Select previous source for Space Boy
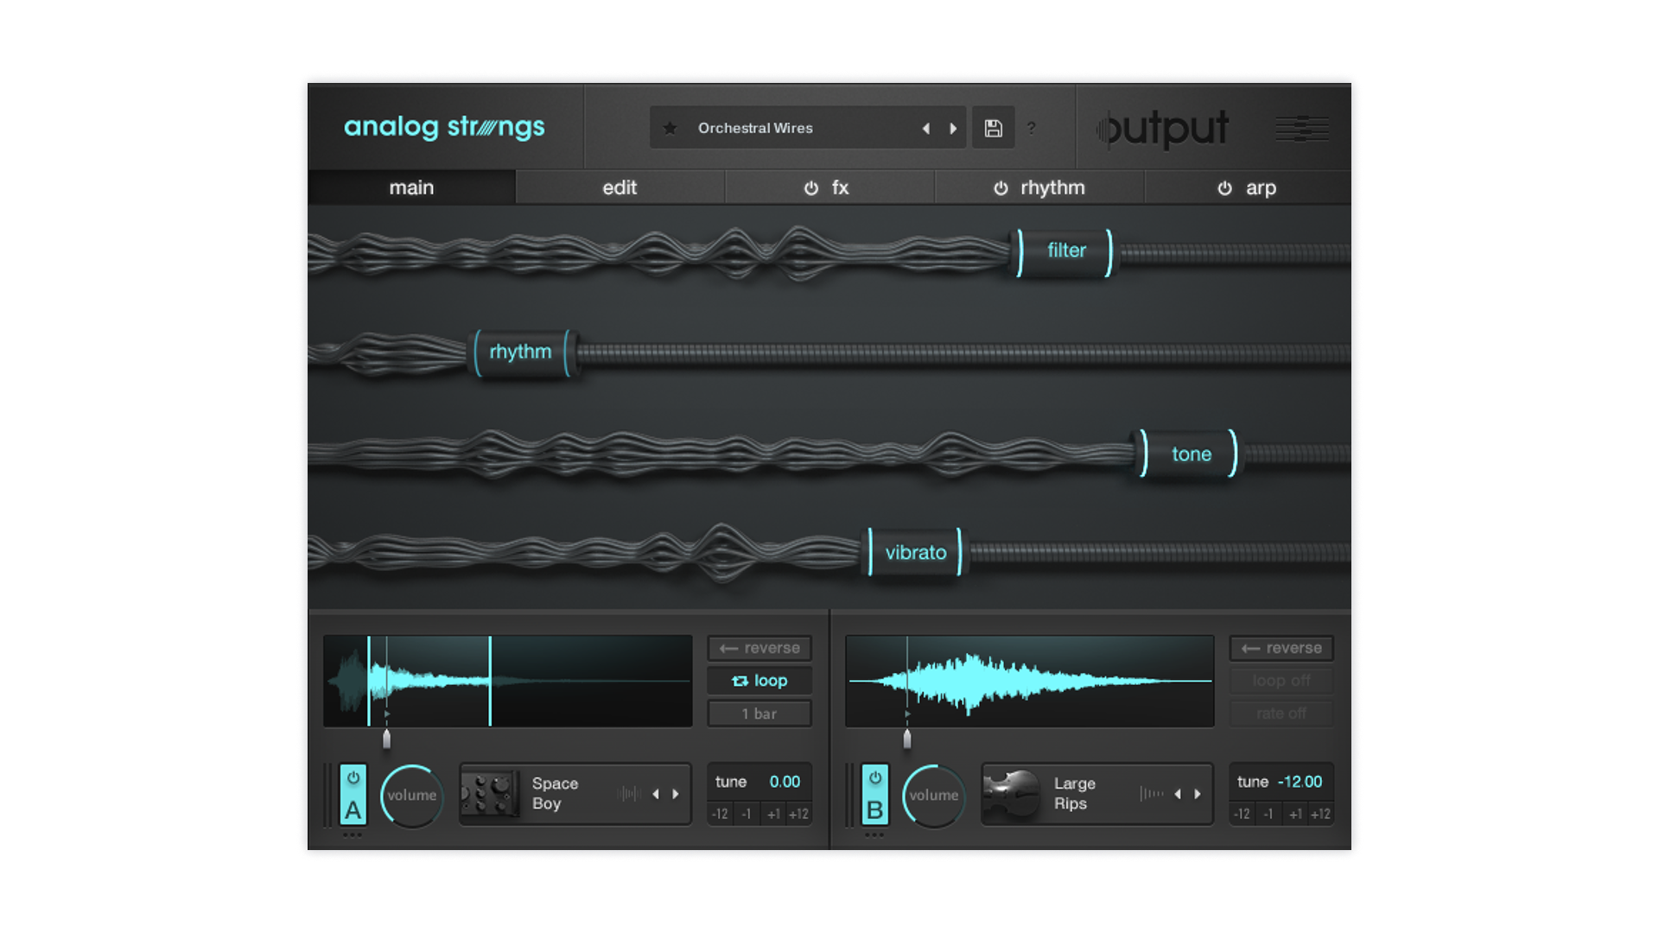 (x=656, y=794)
